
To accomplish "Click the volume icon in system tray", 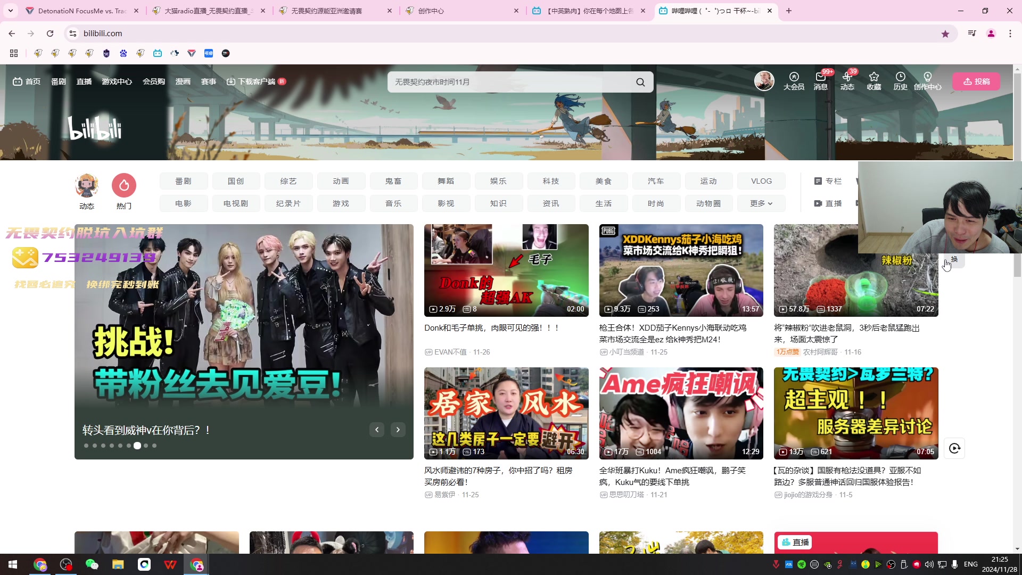I will [x=929, y=564].
